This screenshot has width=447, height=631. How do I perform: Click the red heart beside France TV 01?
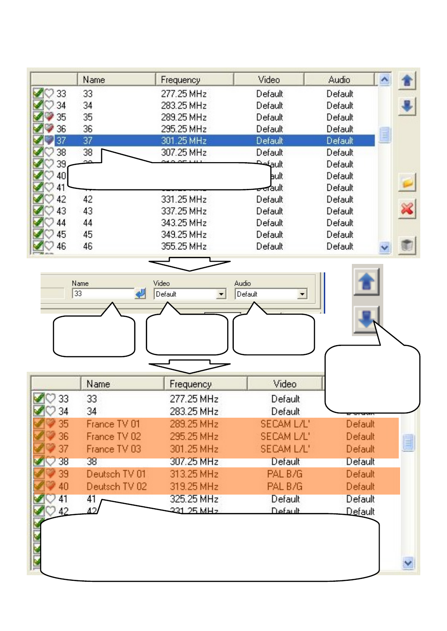[x=51, y=423]
